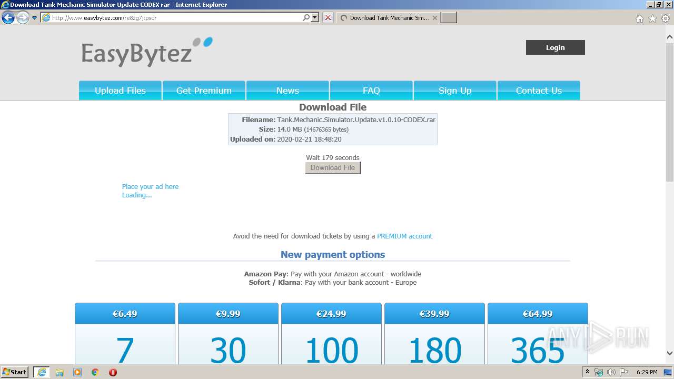Go back using the browser back arrow
The image size is (674, 379).
tap(8, 18)
